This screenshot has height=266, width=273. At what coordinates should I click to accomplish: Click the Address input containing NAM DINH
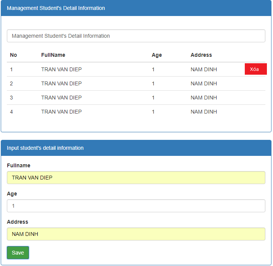coord(136,234)
